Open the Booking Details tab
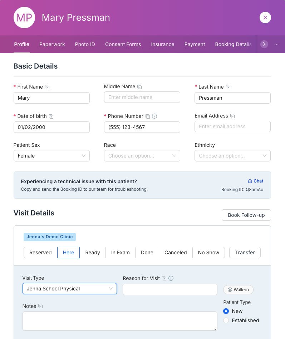The height and width of the screenshot is (339, 285). (x=233, y=44)
